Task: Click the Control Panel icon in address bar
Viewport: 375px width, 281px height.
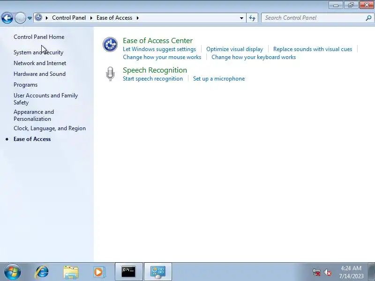Action: 38,18
